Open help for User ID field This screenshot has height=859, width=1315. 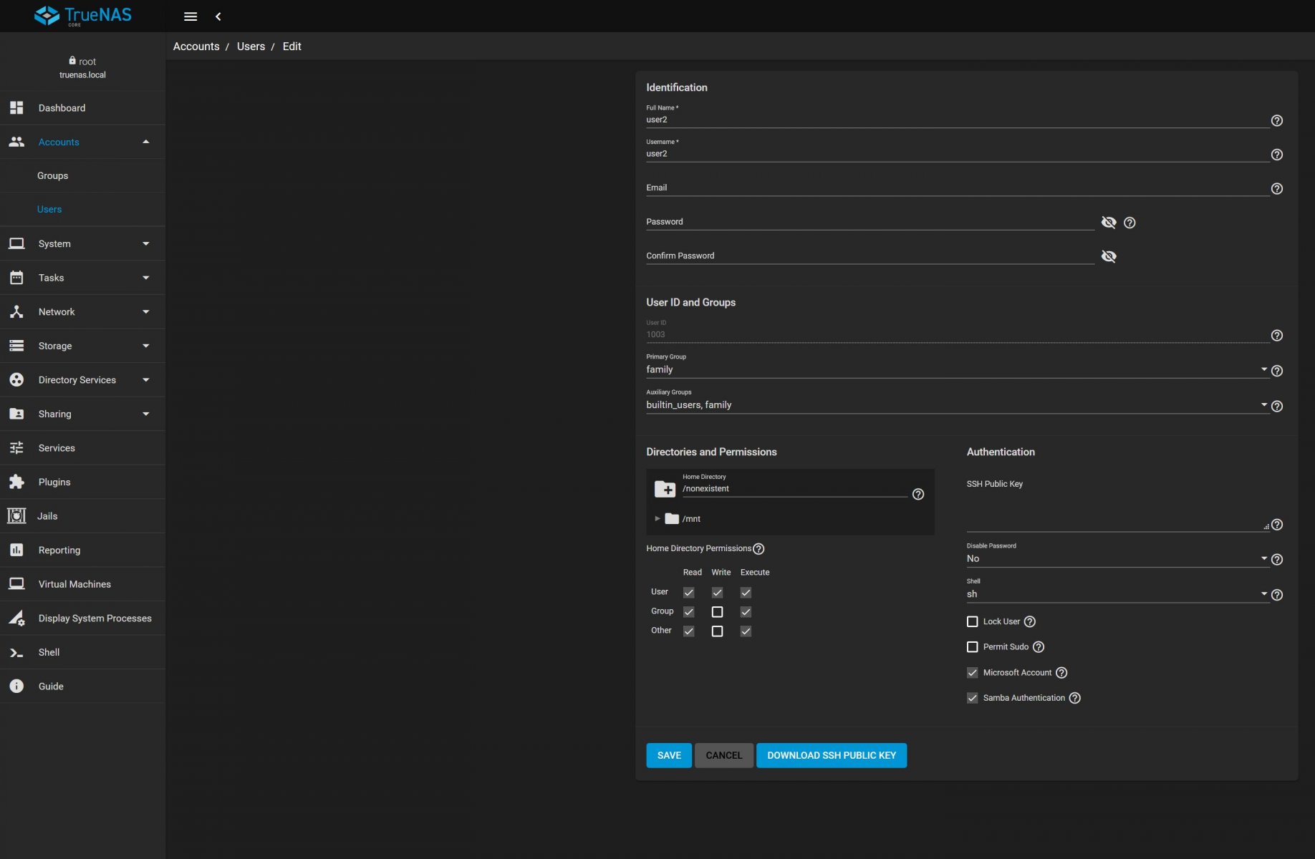tap(1276, 336)
